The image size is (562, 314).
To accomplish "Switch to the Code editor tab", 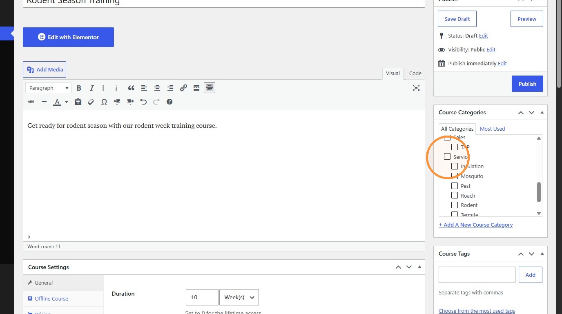I will pyautogui.click(x=415, y=73).
